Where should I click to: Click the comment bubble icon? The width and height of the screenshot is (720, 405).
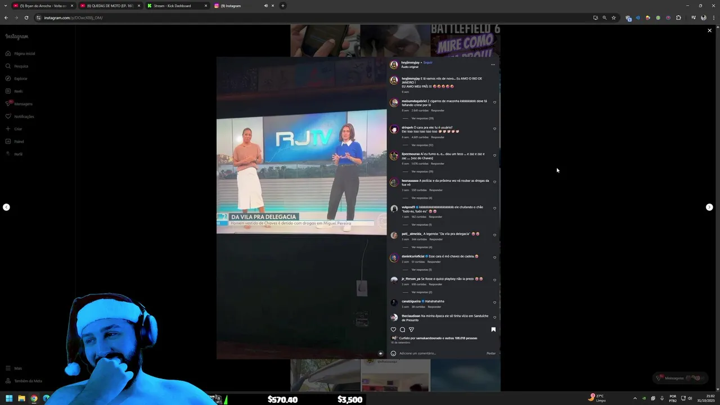(x=402, y=330)
